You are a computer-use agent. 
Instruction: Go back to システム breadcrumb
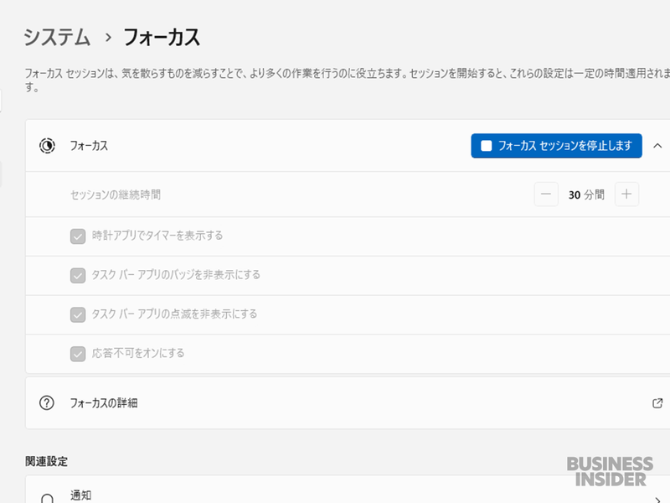(x=57, y=37)
